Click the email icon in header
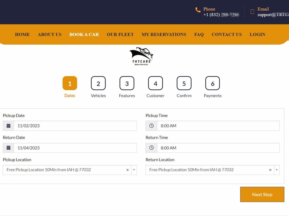The image size is (289, 216). pos(252,12)
